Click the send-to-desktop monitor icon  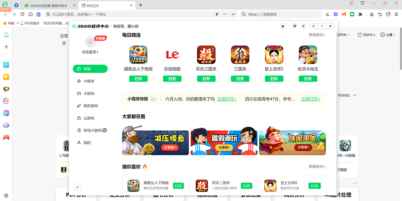point(294,26)
